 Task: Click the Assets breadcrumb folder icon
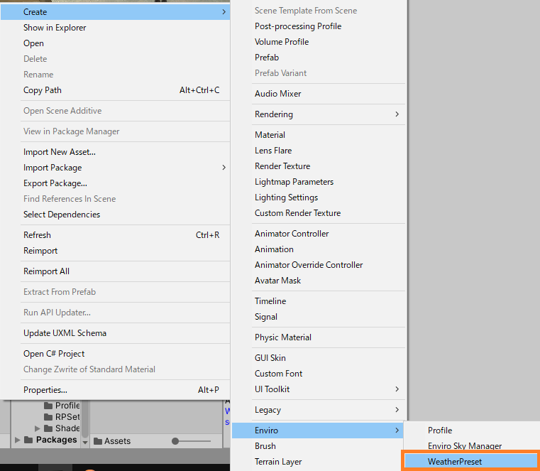pos(98,441)
